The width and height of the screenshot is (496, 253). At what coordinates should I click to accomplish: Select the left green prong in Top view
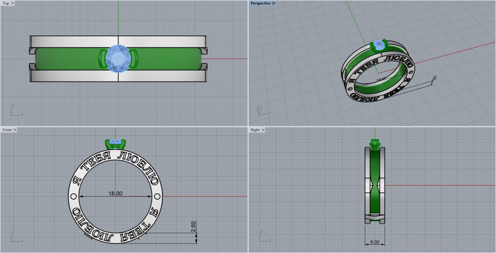point(102,59)
